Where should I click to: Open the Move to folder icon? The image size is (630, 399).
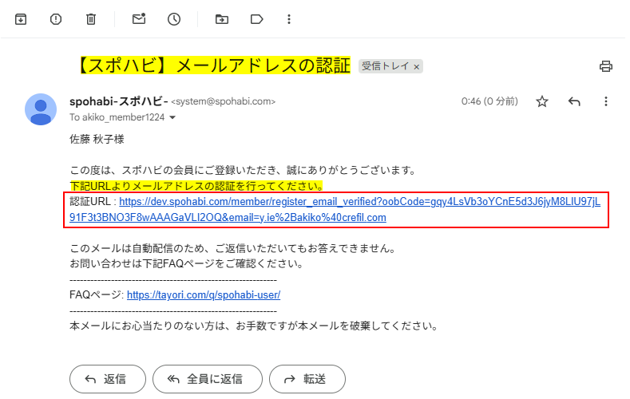pyautogui.click(x=222, y=19)
